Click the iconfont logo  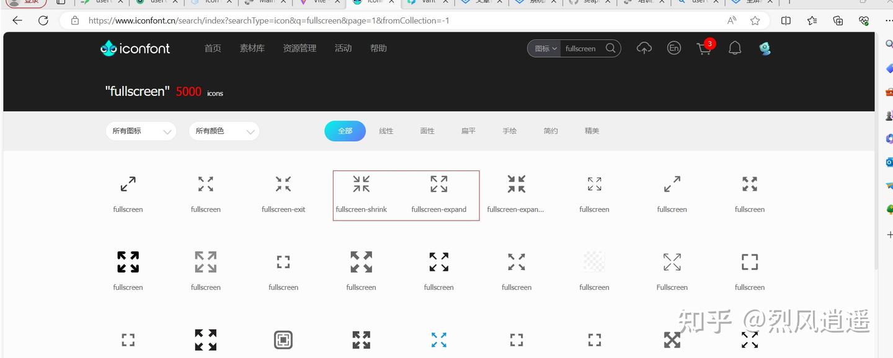coord(135,48)
